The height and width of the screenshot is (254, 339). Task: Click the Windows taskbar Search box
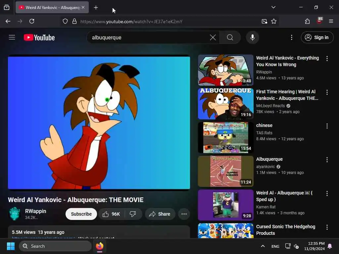pos(55,246)
